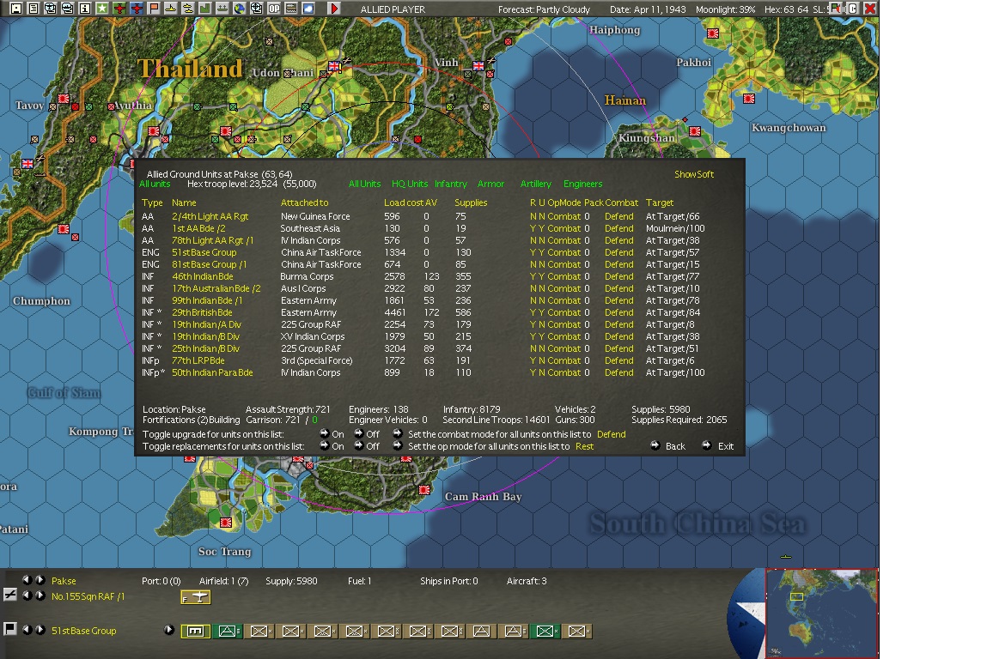The height and width of the screenshot is (659, 993).
Task: Turn replacements On for listed units
Action: [324, 446]
